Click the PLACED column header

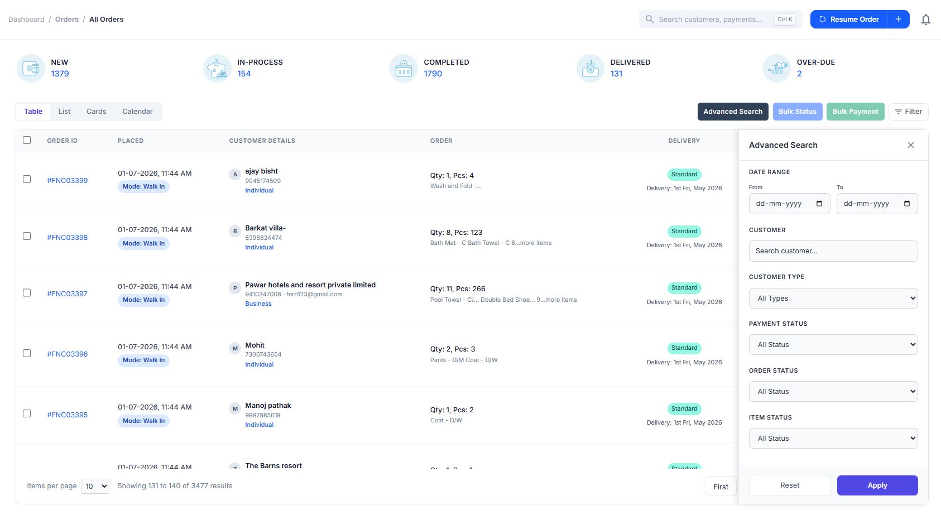131,141
